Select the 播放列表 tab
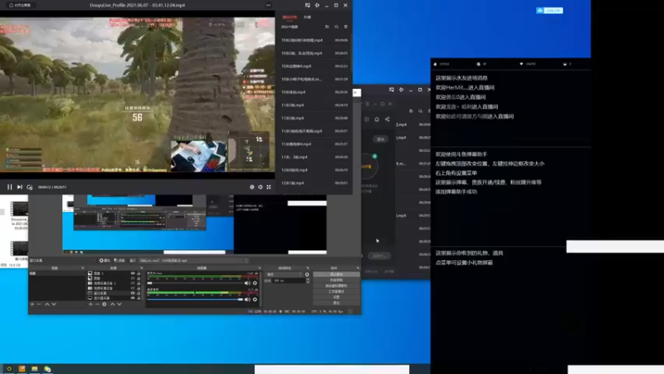Image resolution: width=664 pixels, height=374 pixels. (x=290, y=17)
